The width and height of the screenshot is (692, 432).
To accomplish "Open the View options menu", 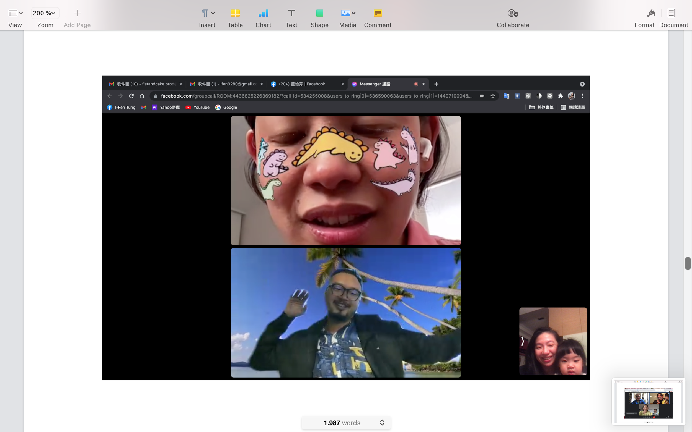I will (15, 13).
